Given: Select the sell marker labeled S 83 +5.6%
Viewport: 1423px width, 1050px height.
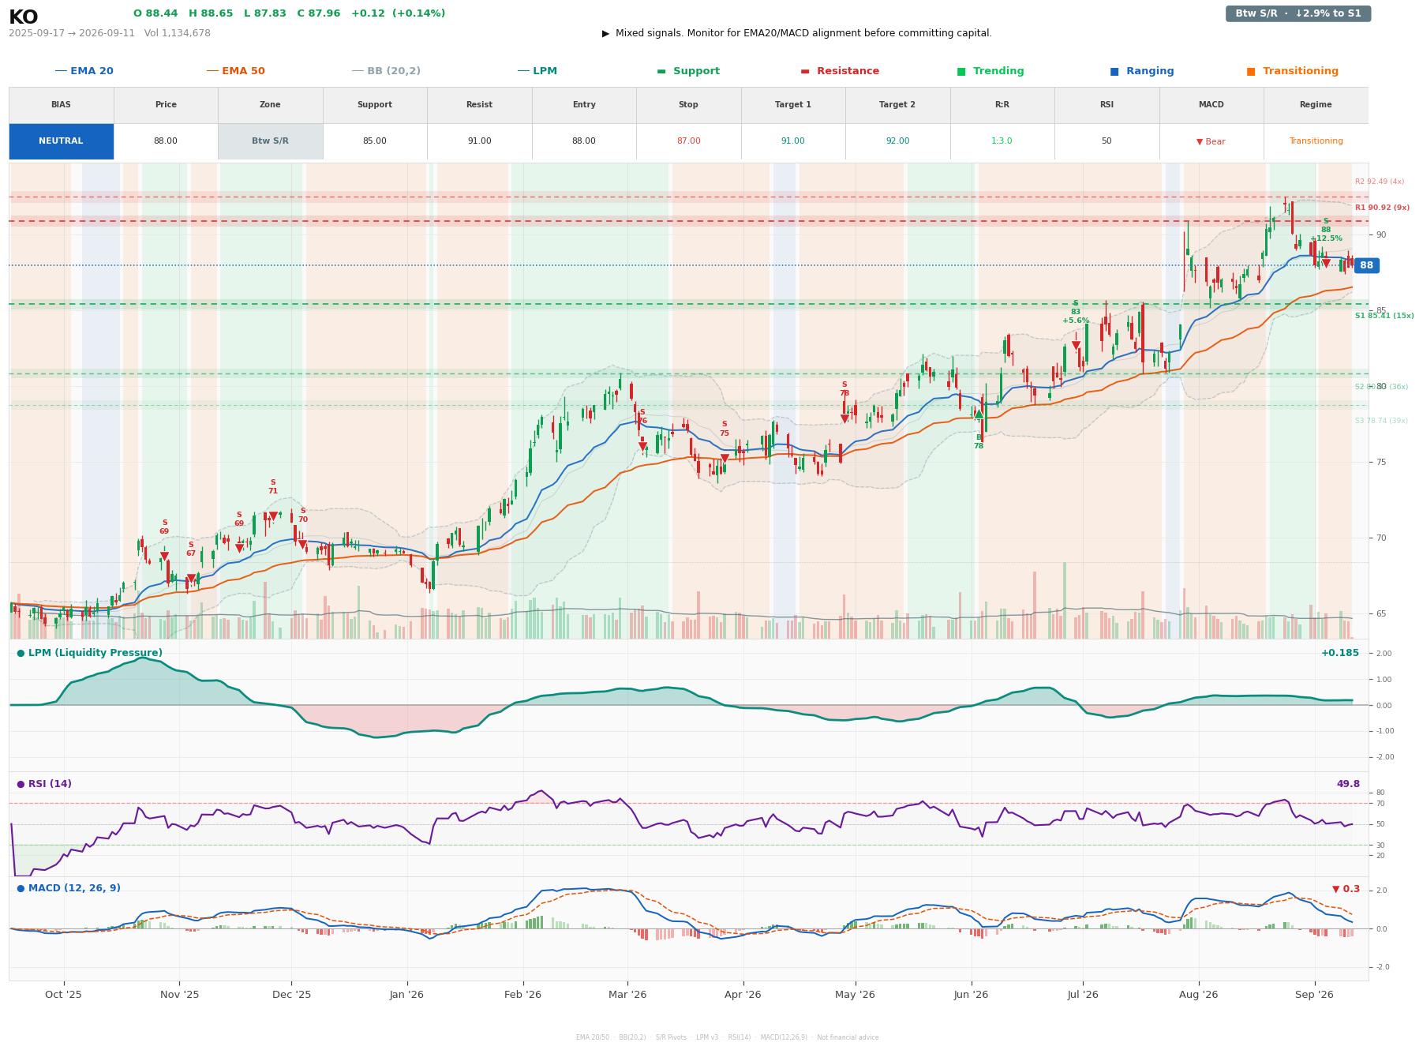Looking at the screenshot, I should 1076,346.
